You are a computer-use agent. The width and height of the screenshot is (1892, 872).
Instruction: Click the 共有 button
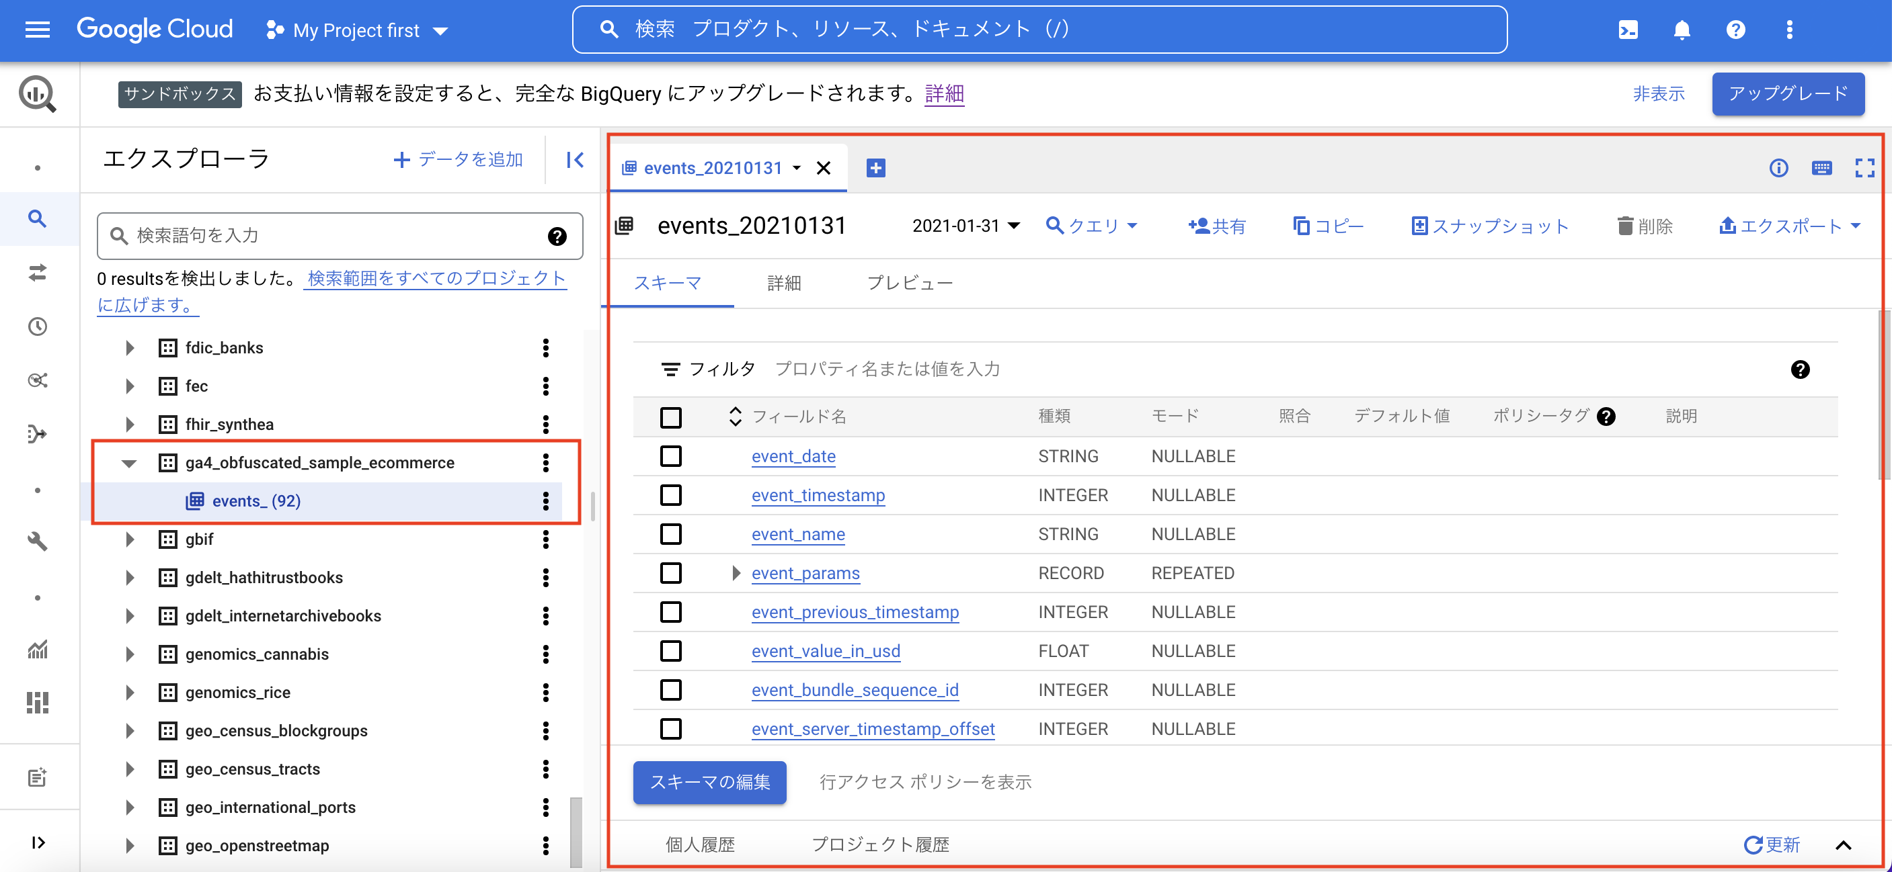[x=1216, y=225]
